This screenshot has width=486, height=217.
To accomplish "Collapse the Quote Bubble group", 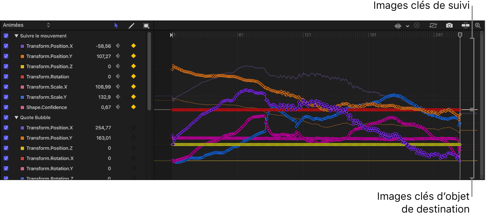I will (16, 118).
